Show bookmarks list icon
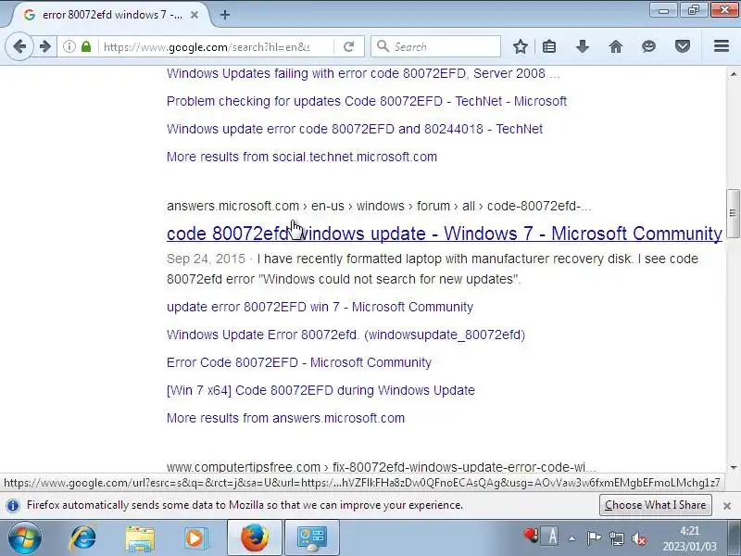 [x=549, y=46]
